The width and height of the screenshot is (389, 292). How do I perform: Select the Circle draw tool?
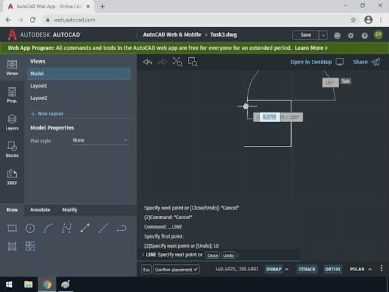click(x=30, y=228)
